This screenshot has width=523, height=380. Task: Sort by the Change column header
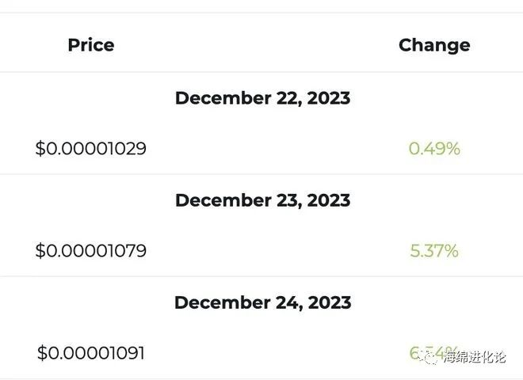(x=434, y=44)
